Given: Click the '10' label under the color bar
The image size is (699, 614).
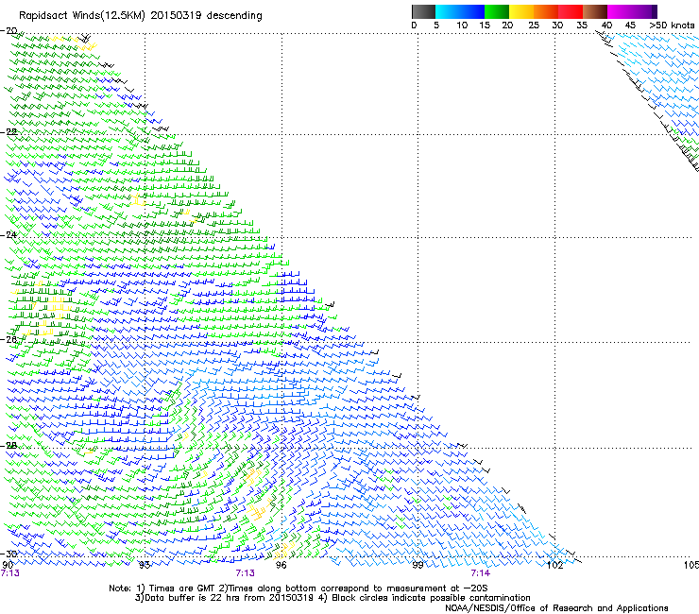Looking at the screenshot, I should tap(462, 25).
